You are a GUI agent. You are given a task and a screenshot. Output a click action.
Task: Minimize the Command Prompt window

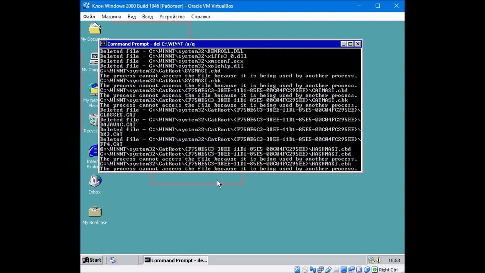point(344,44)
